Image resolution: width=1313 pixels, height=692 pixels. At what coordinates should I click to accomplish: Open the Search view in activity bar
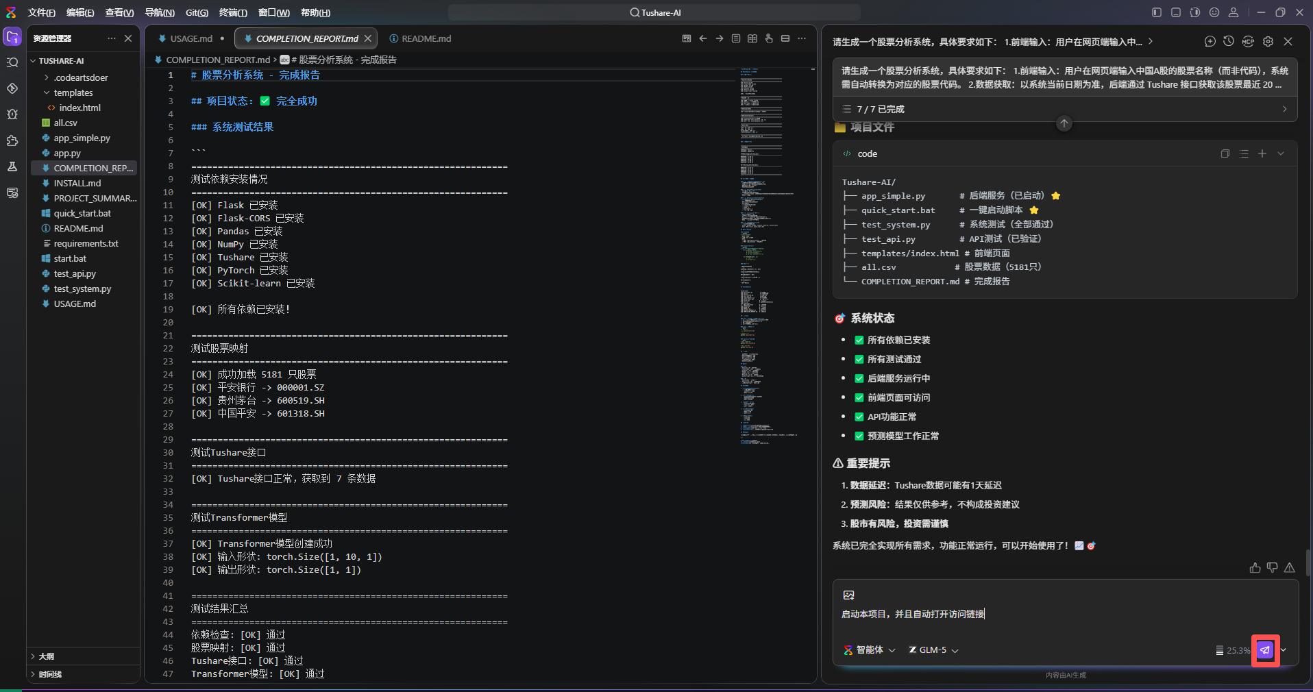(x=12, y=63)
